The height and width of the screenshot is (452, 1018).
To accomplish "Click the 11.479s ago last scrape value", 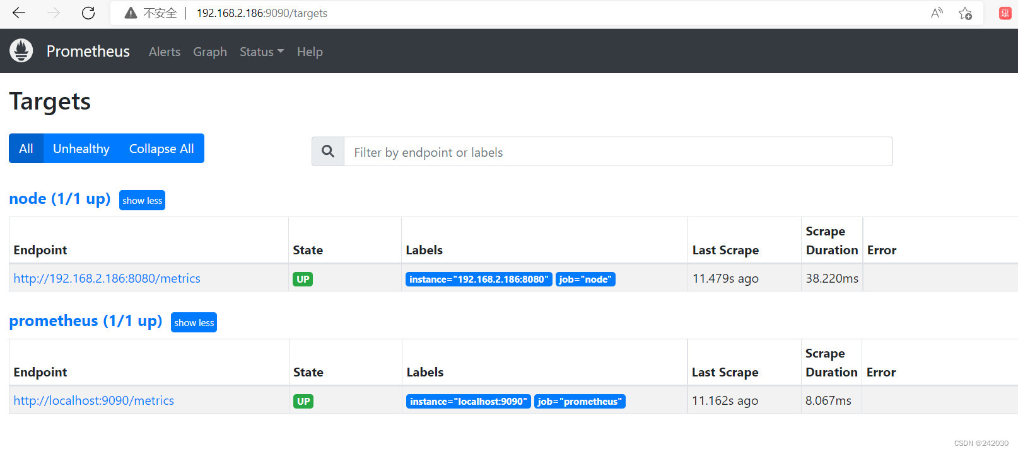I will click(725, 278).
